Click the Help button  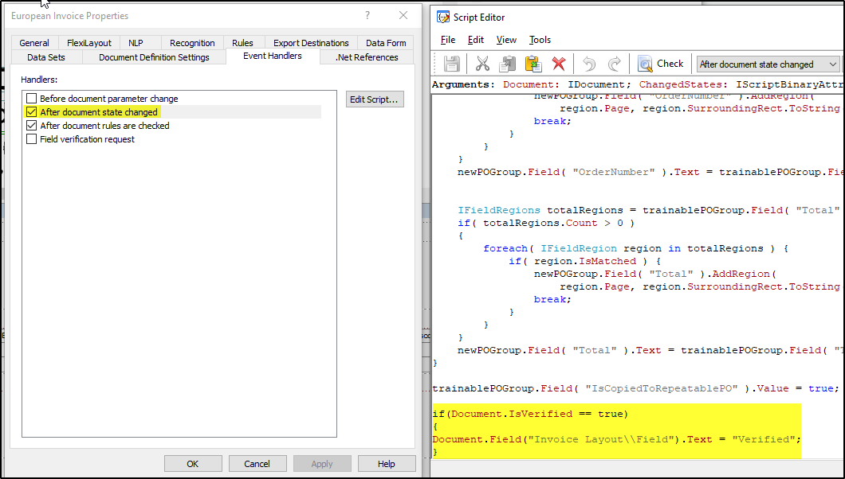(387, 463)
